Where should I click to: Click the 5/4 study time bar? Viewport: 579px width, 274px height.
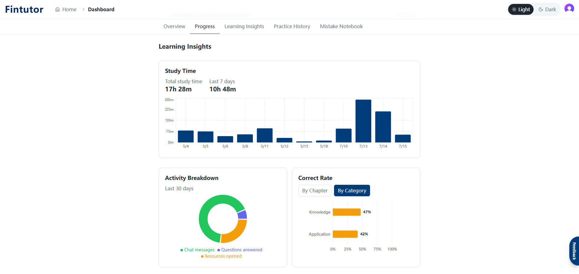tap(186, 136)
